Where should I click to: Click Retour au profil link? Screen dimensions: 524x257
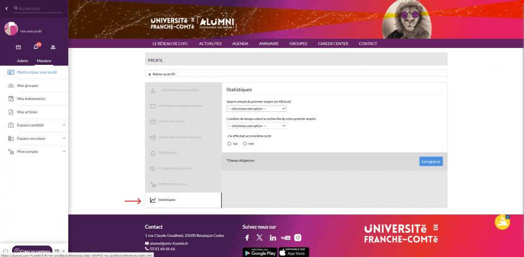click(x=163, y=74)
